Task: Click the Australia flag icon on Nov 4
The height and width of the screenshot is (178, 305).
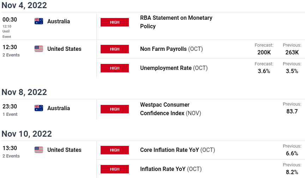Action: pos(39,21)
